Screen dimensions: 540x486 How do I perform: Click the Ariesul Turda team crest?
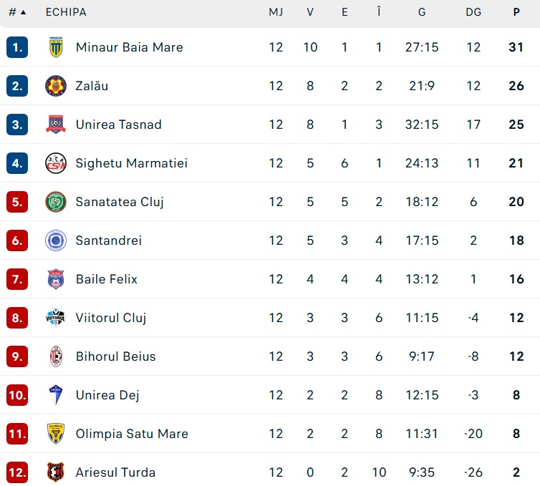click(56, 472)
